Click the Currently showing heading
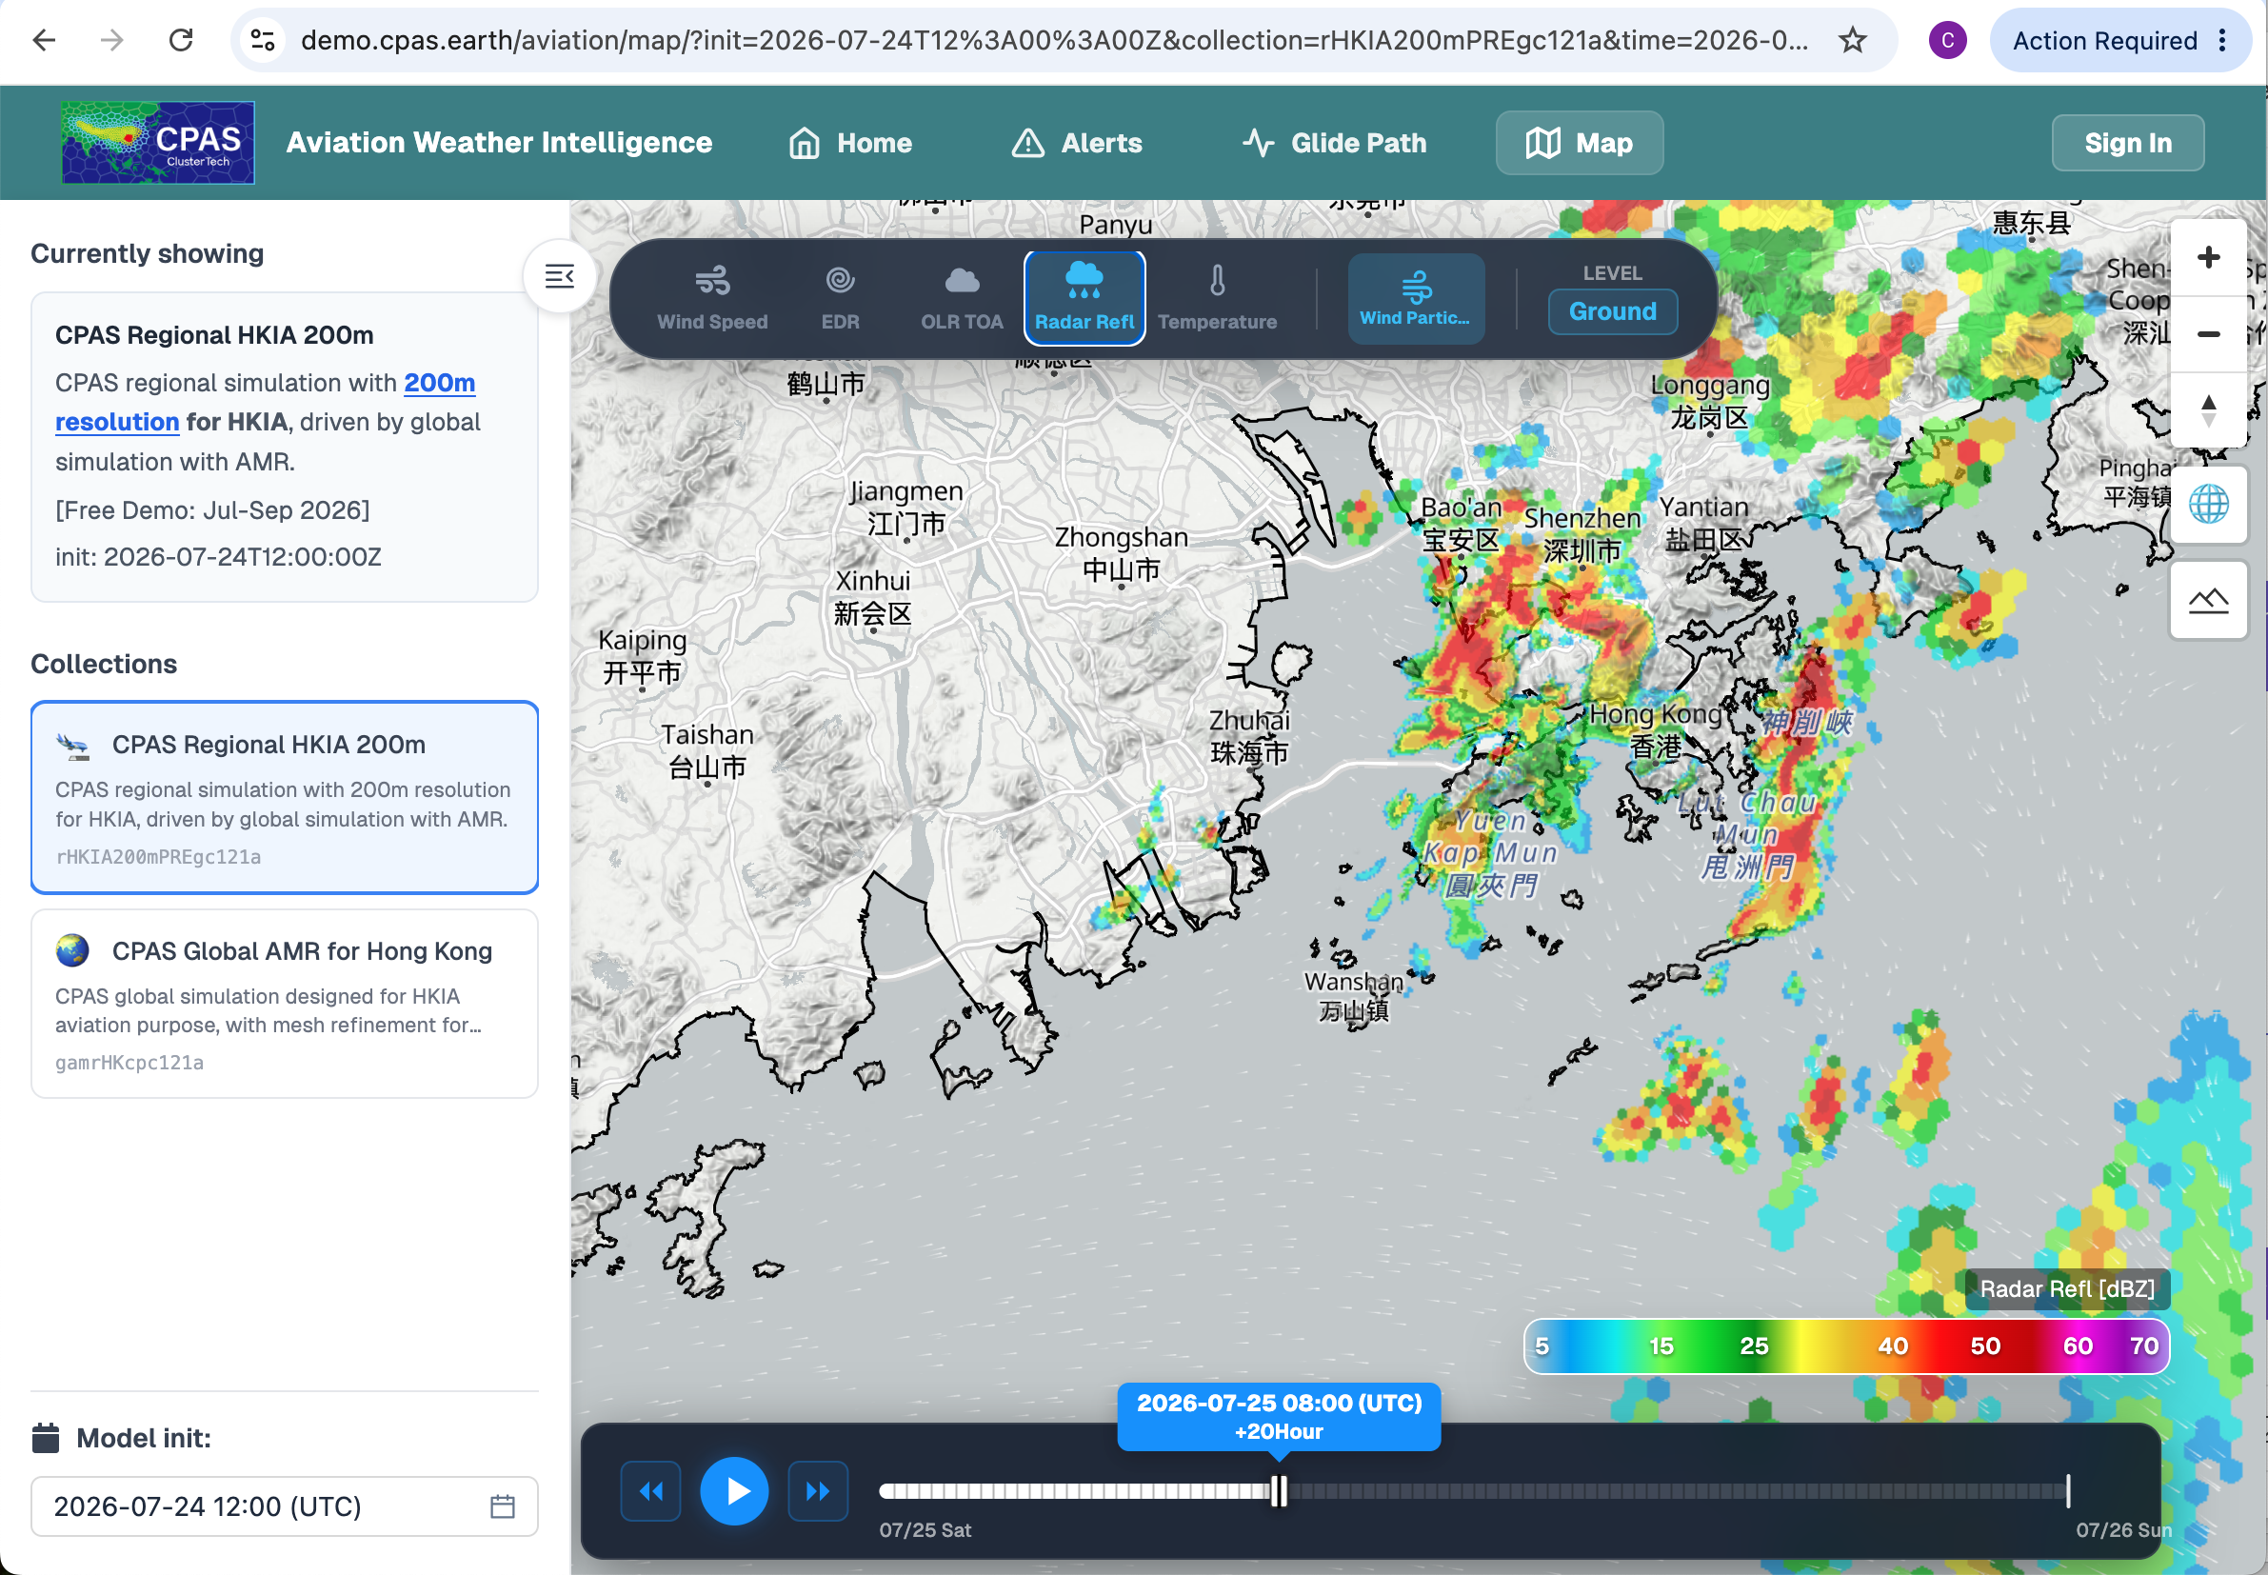Viewport: 2268px width, 1575px height. point(147,253)
